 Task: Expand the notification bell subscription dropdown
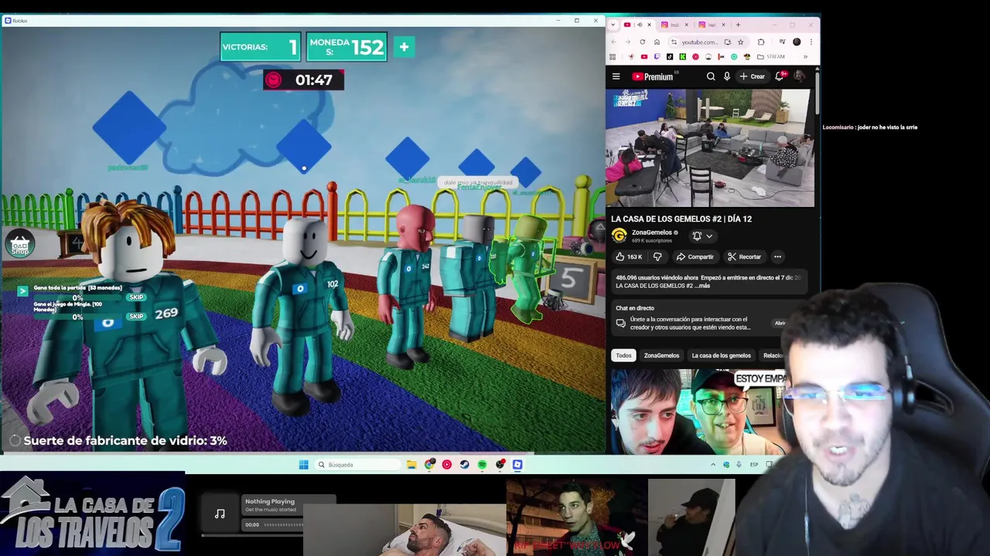702,236
